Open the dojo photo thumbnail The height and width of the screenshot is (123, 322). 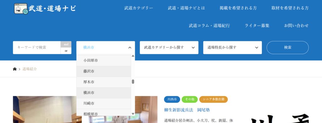(x=85, y=109)
